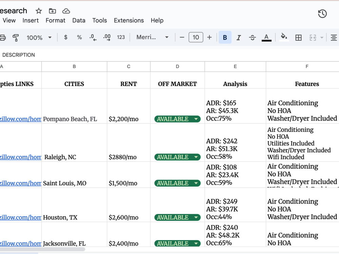The height and width of the screenshot is (254, 339).
Task: Star the spreadsheet document
Action: 39,11
